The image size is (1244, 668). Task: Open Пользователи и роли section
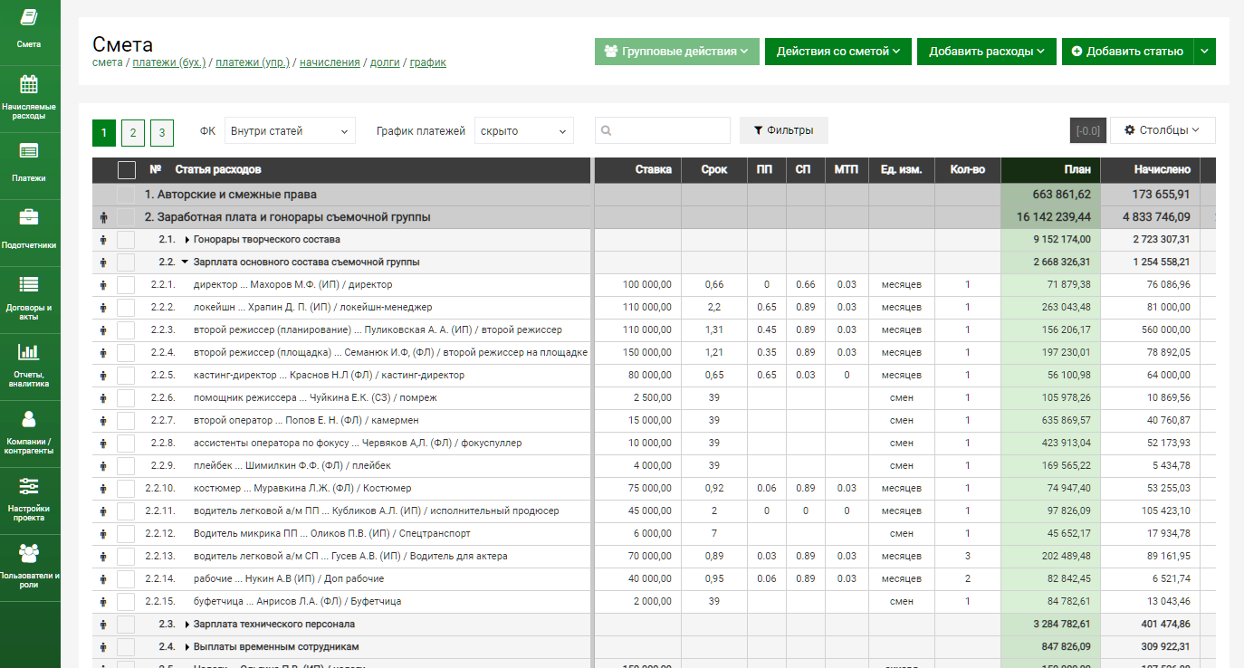click(x=30, y=566)
